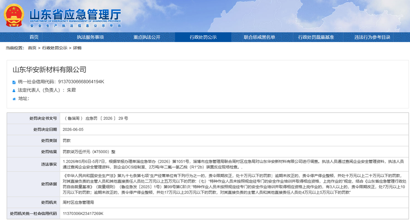Select the 行政处罚公示 navigation tab
This screenshot has width=410, height=221.
click(203, 37)
